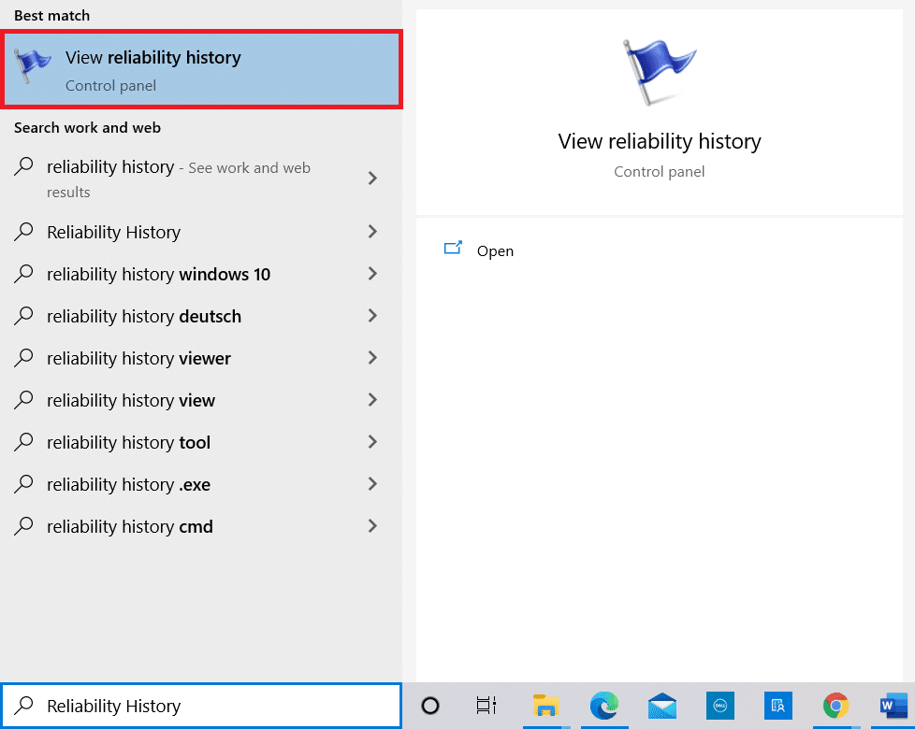This screenshot has height=729, width=915.
Task: Open the Mail app on the taskbar
Action: (663, 706)
